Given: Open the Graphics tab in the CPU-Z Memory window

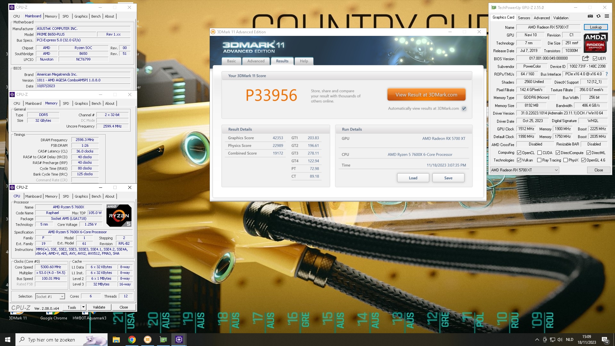Looking at the screenshot, I should pyautogui.click(x=81, y=103).
